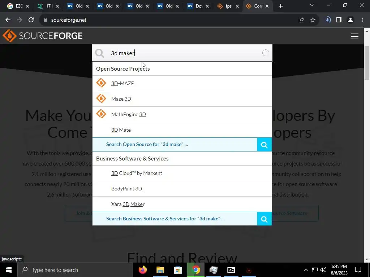Click the Maze 3D project icon
The image size is (370, 277).
[101, 99]
